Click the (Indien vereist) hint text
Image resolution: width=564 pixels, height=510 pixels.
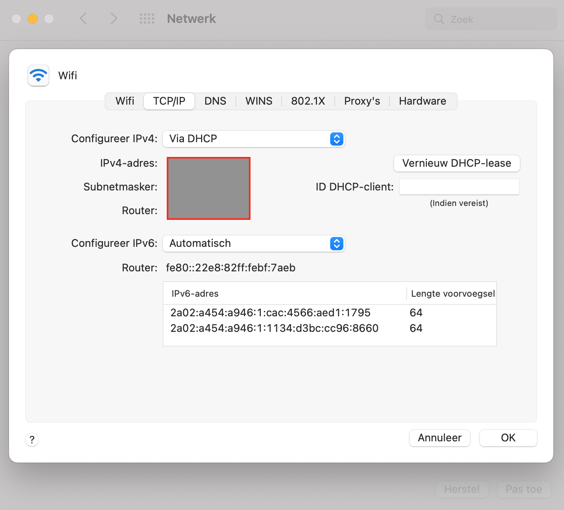(459, 203)
